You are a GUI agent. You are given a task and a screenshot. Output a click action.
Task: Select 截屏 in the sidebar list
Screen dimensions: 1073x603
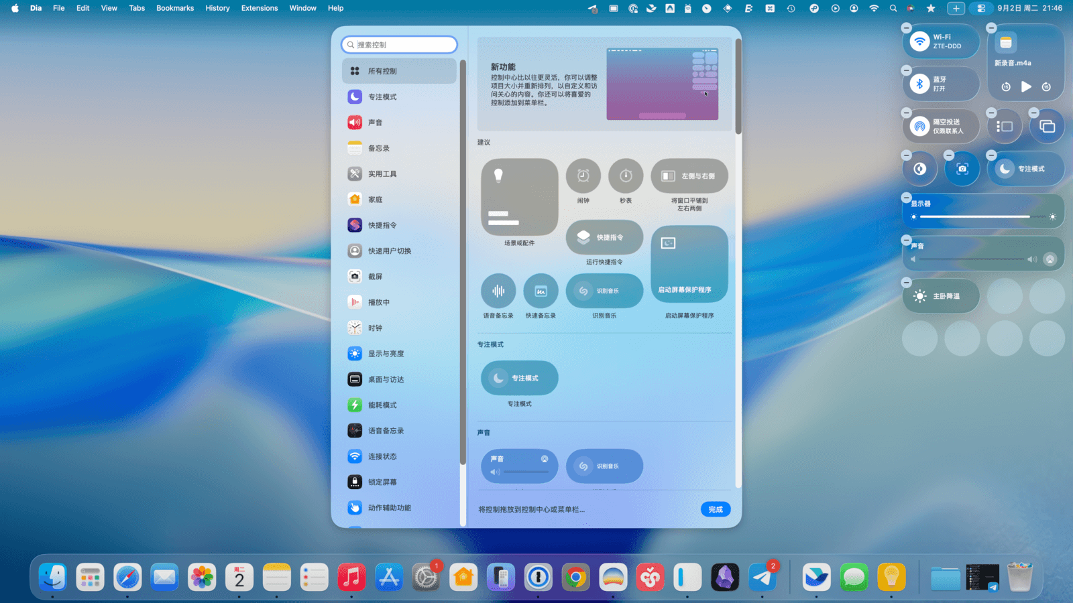click(375, 277)
